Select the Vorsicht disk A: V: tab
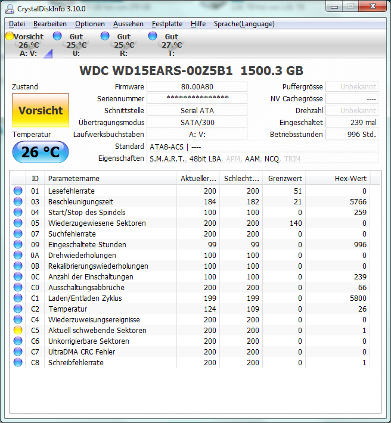 point(29,45)
